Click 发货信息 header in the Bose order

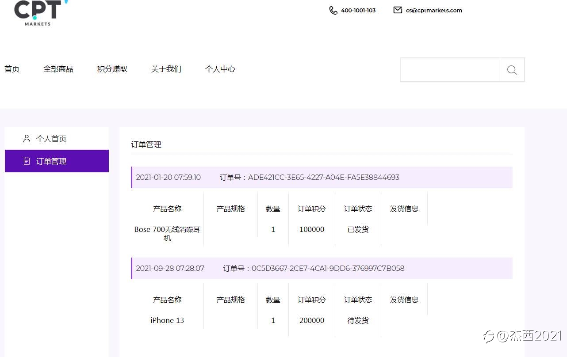[x=404, y=209]
